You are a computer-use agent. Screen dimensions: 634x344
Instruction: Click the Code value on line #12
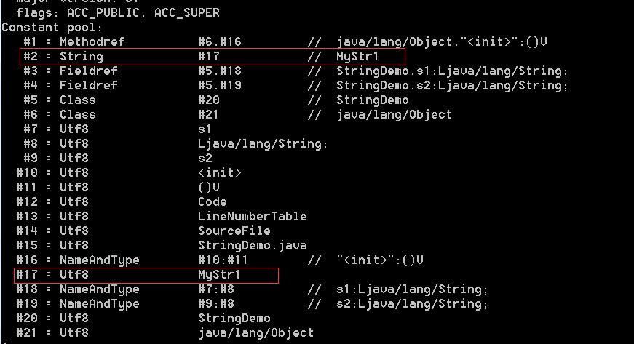pyautogui.click(x=213, y=202)
